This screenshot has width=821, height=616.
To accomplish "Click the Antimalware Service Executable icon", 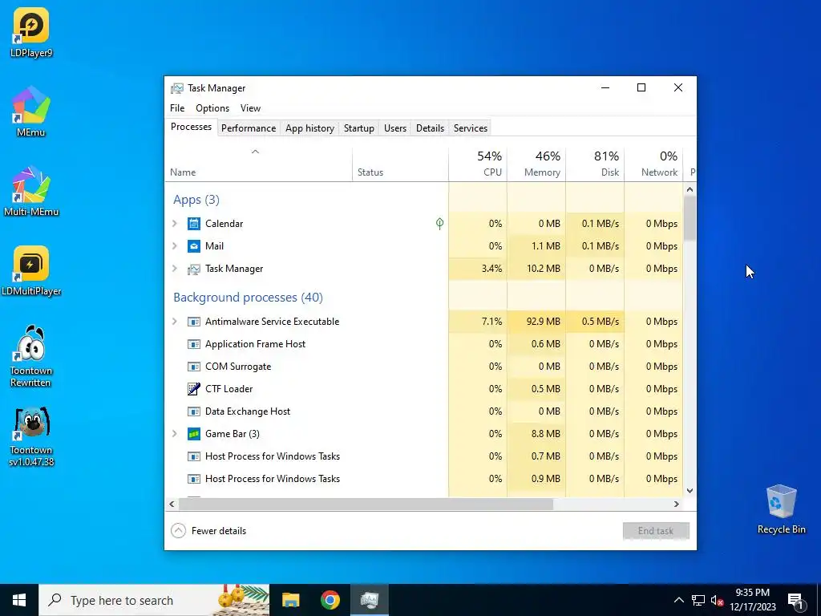I will click(194, 322).
